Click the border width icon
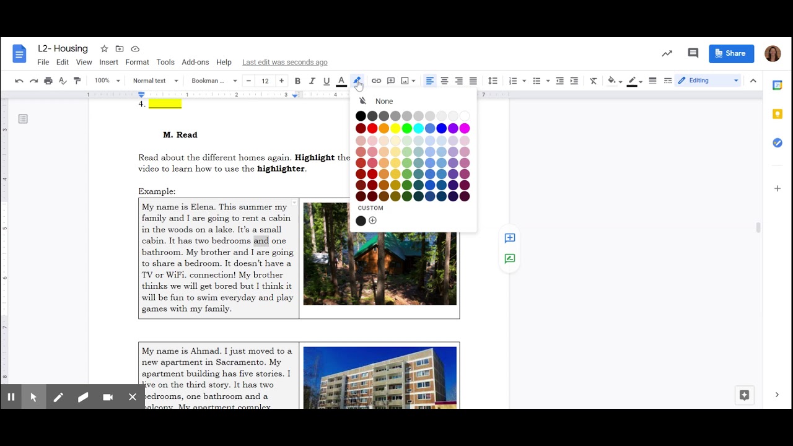This screenshot has height=446, width=793. [x=652, y=81]
